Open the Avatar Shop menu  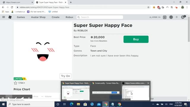[38, 17]
